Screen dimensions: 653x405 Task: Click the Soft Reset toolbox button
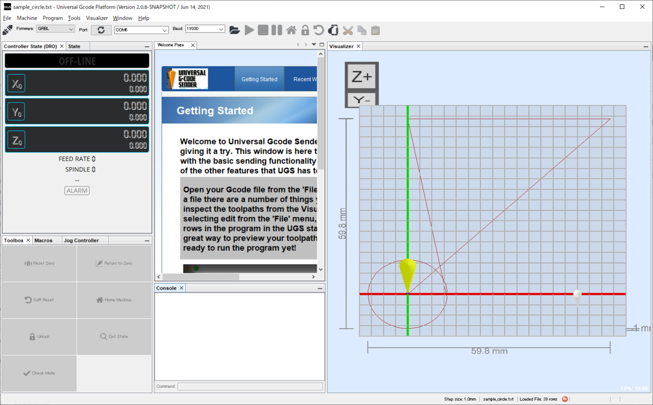(x=39, y=300)
